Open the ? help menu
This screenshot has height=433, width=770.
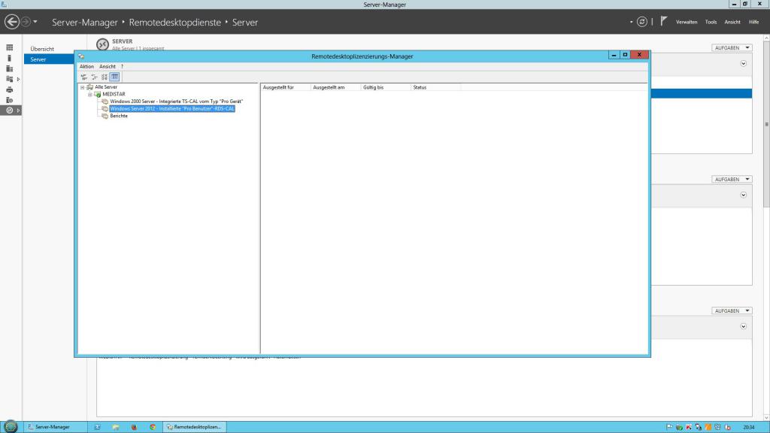click(x=123, y=66)
